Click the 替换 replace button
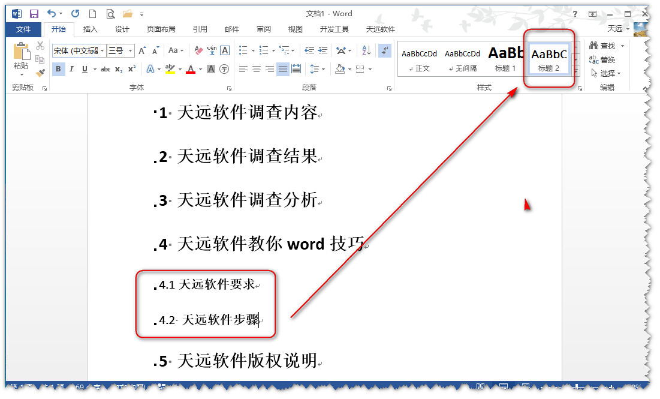660x399 pixels. tap(602, 60)
